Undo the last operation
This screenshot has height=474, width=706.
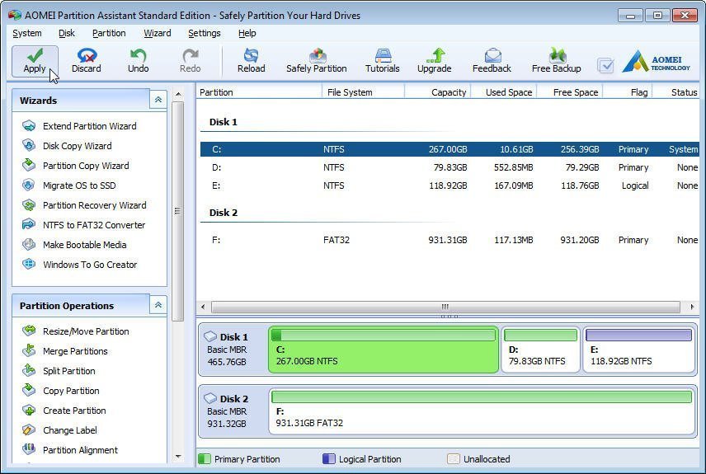(138, 61)
